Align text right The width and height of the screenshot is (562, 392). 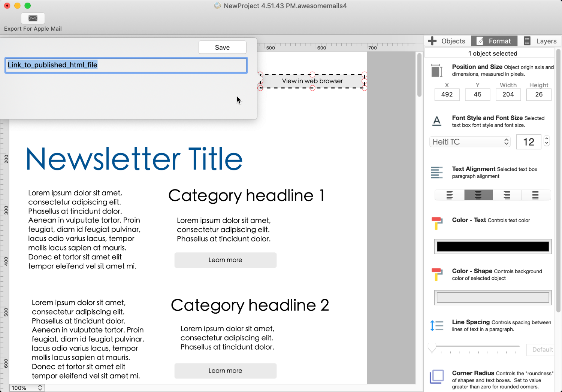[507, 195]
